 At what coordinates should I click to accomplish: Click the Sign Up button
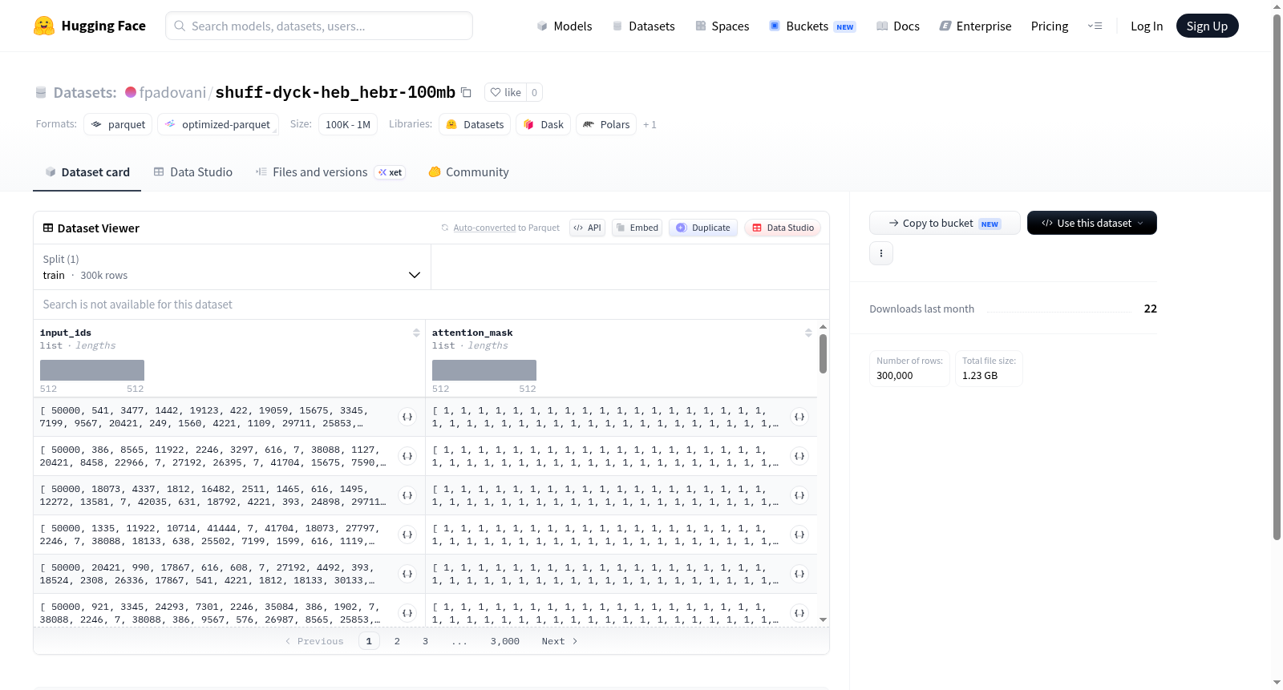[x=1207, y=26]
